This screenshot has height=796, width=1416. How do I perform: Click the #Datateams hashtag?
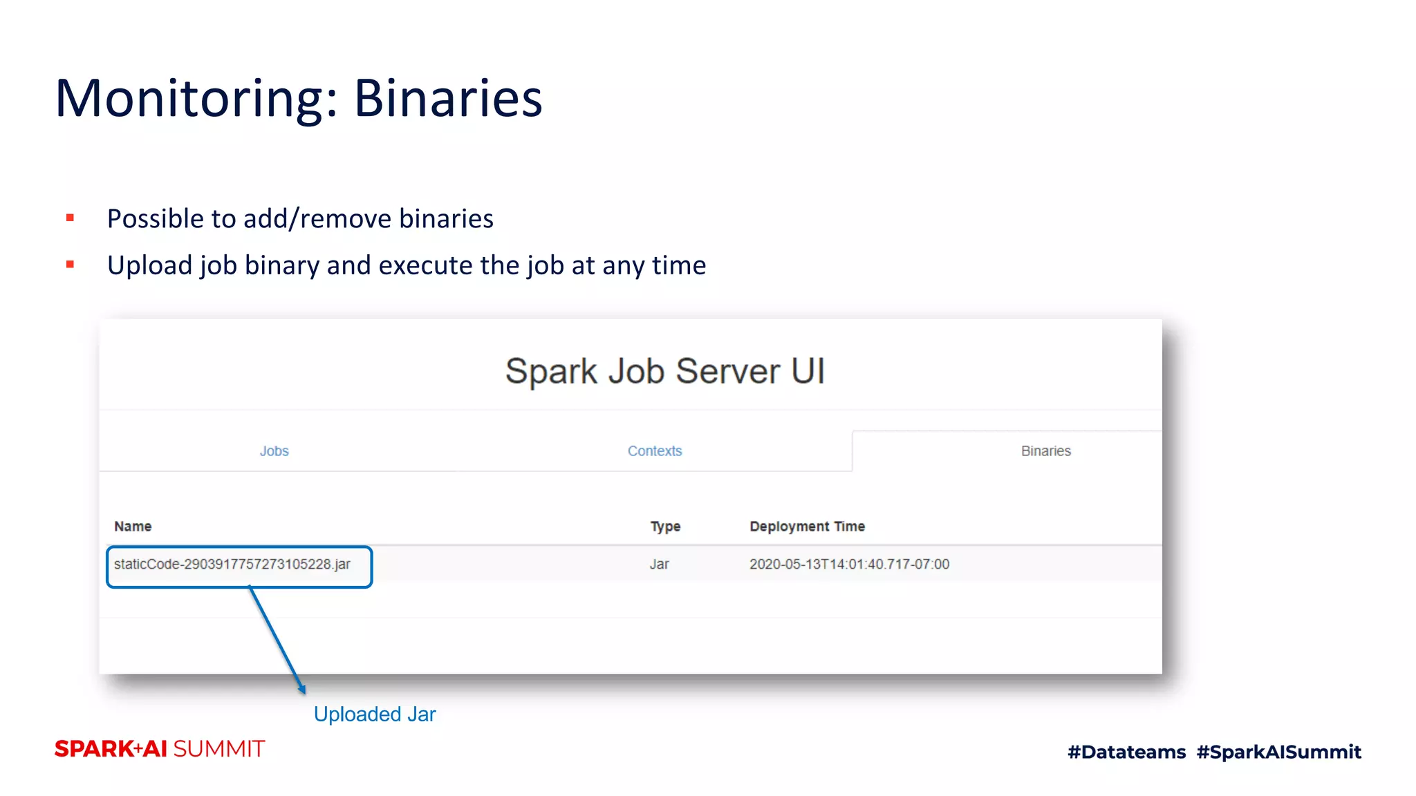tap(1127, 752)
